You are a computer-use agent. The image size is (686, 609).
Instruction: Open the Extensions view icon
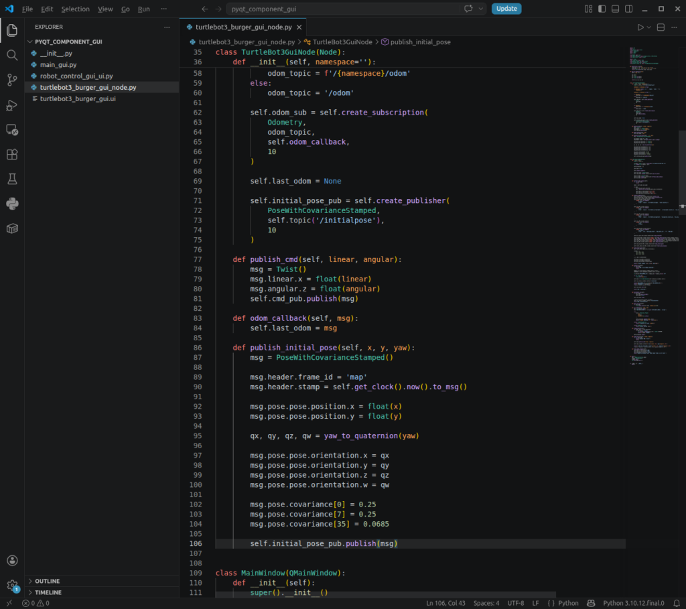12,155
